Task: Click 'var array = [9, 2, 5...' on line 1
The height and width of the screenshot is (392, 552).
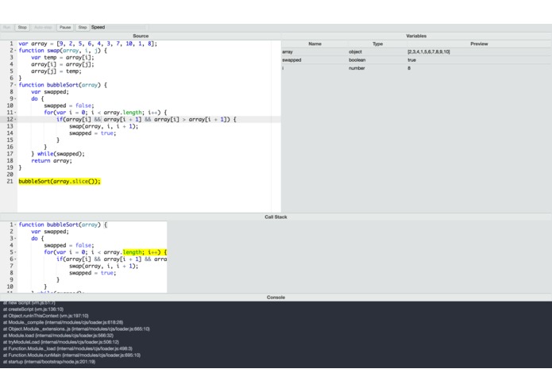Action: coord(88,44)
